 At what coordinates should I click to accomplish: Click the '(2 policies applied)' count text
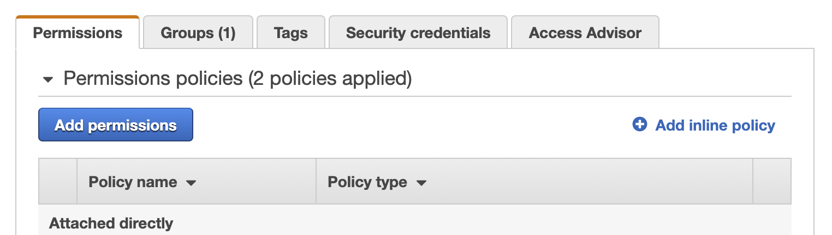point(330,78)
